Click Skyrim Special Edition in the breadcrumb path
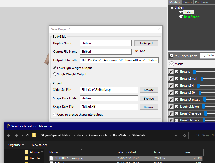The image size is (215, 163). [56, 135]
